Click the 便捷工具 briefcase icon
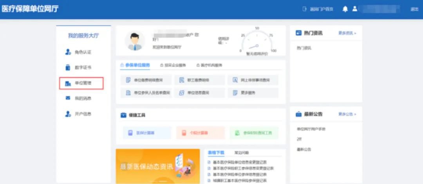This screenshot has height=184, width=423. point(123,115)
